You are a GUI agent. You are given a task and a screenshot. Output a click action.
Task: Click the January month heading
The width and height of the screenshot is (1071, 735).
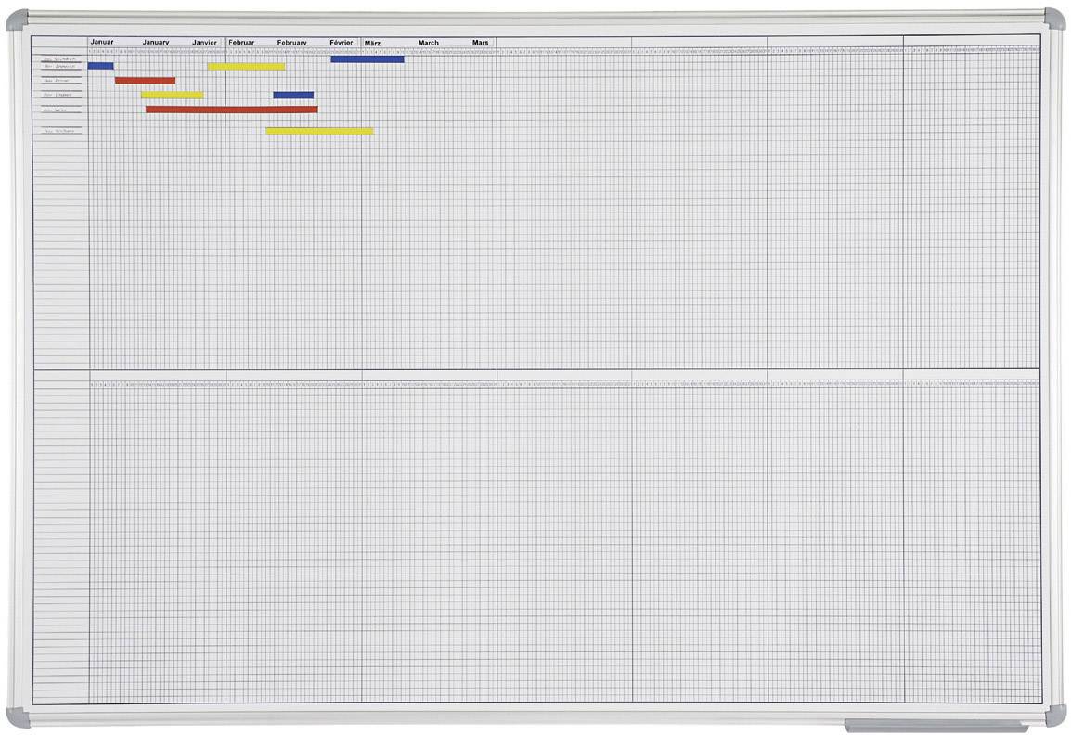[x=156, y=43]
